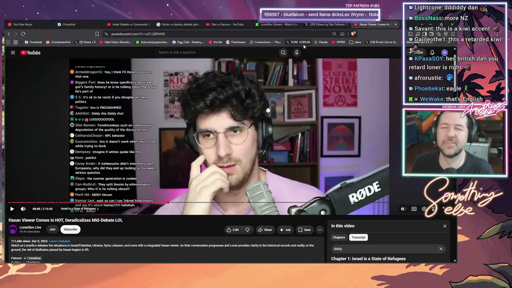Open the video settings gear

click(x=424, y=209)
